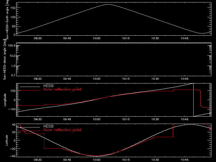Click the "-100" tick on Longitude axis

(x=12, y=109)
